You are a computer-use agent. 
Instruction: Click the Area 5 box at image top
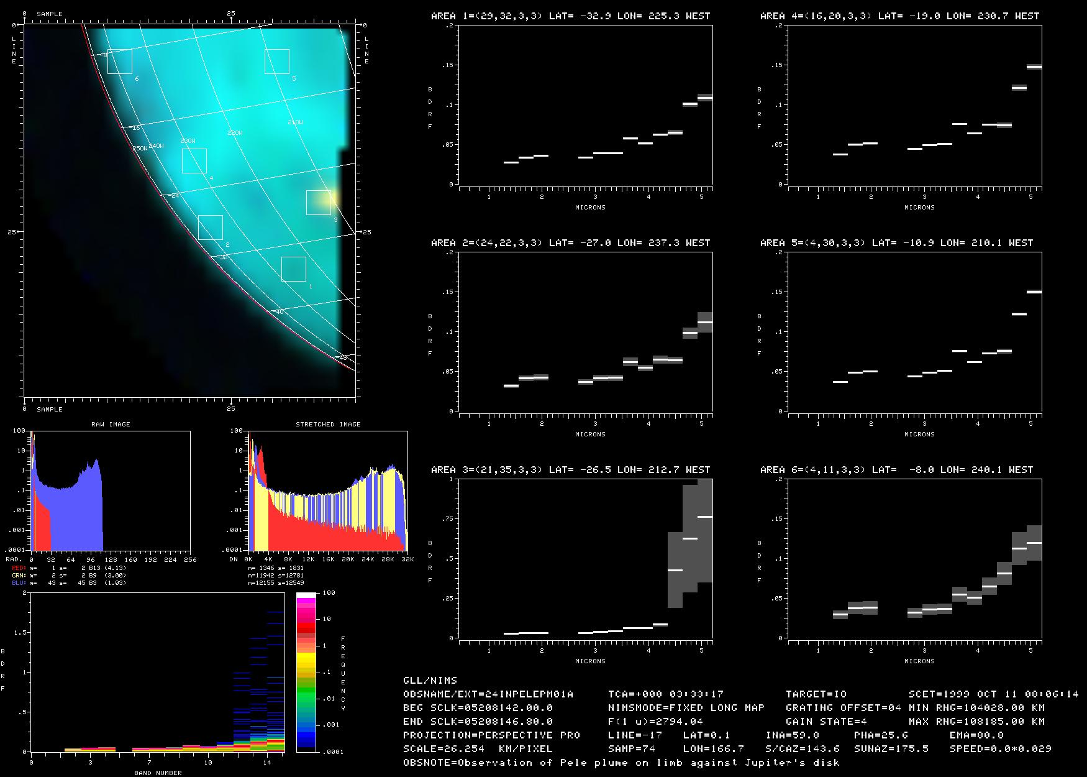coord(277,62)
